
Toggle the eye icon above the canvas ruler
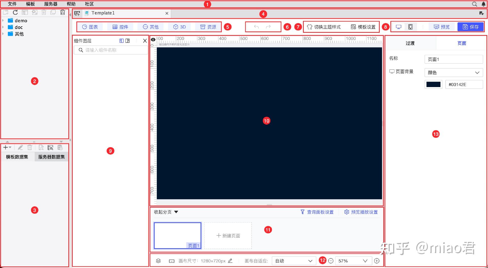(153, 39)
